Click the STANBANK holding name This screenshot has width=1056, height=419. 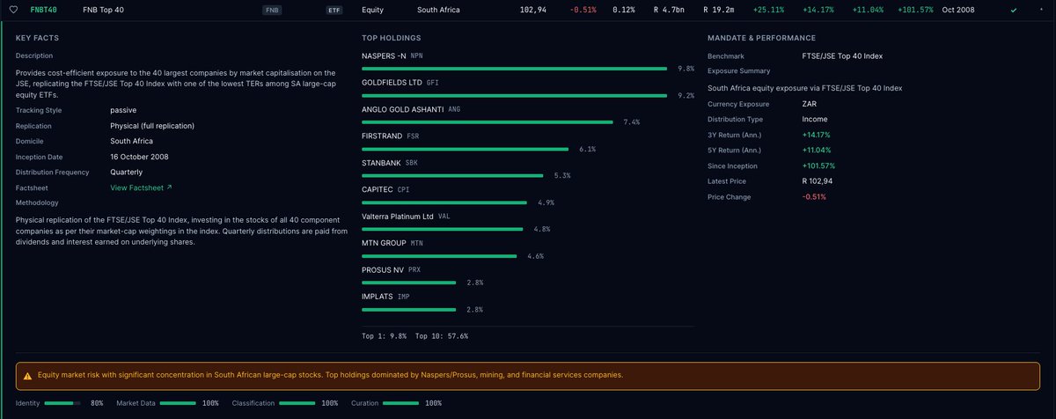pos(381,163)
